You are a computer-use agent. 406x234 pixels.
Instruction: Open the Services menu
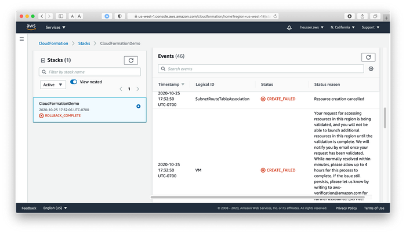point(56,27)
